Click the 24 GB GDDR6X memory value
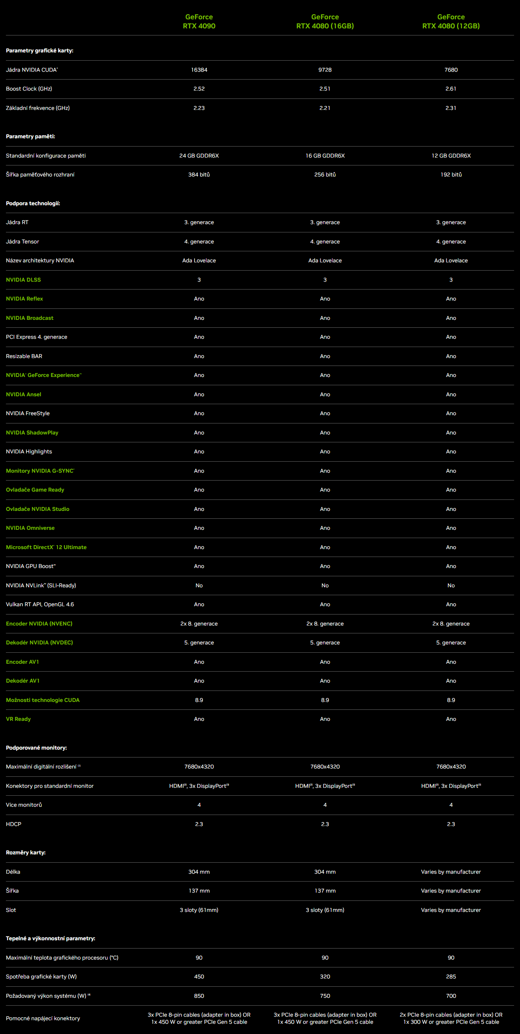Image resolution: width=520 pixels, height=1034 pixels. [x=199, y=156]
